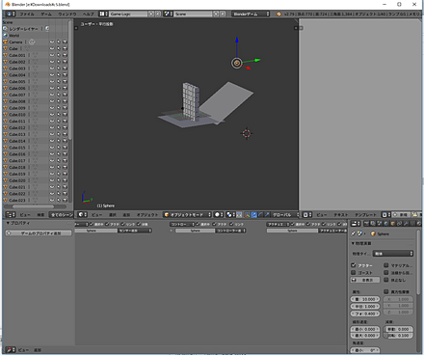Open the 物理タイプ dropdown
This screenshot has width=424, height=355.
pyautogui.click(x=392, y=254)
